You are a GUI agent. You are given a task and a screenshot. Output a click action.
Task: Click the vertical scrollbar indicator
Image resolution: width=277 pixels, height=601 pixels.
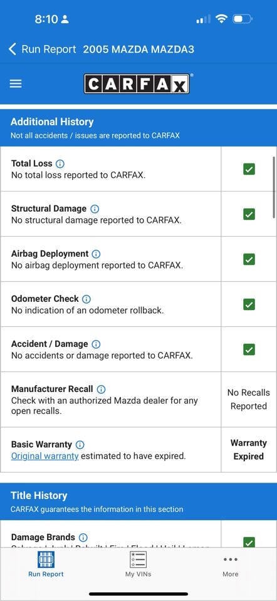point(274,187)
